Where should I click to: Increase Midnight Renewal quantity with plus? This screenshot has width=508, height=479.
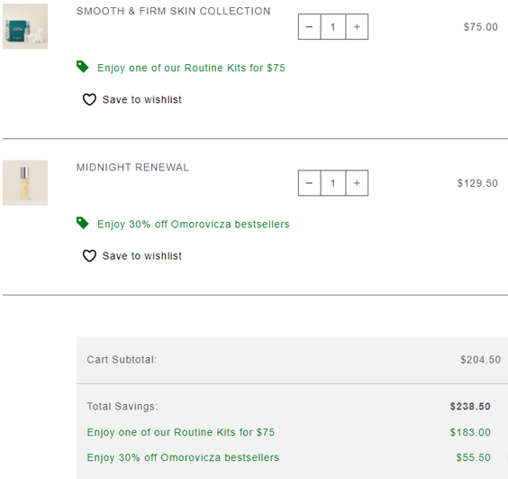pos(357,183)
